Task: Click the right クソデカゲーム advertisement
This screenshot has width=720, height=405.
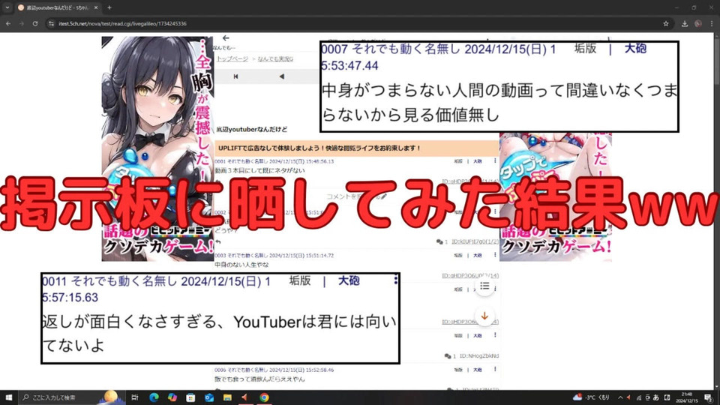Action: 556,197
